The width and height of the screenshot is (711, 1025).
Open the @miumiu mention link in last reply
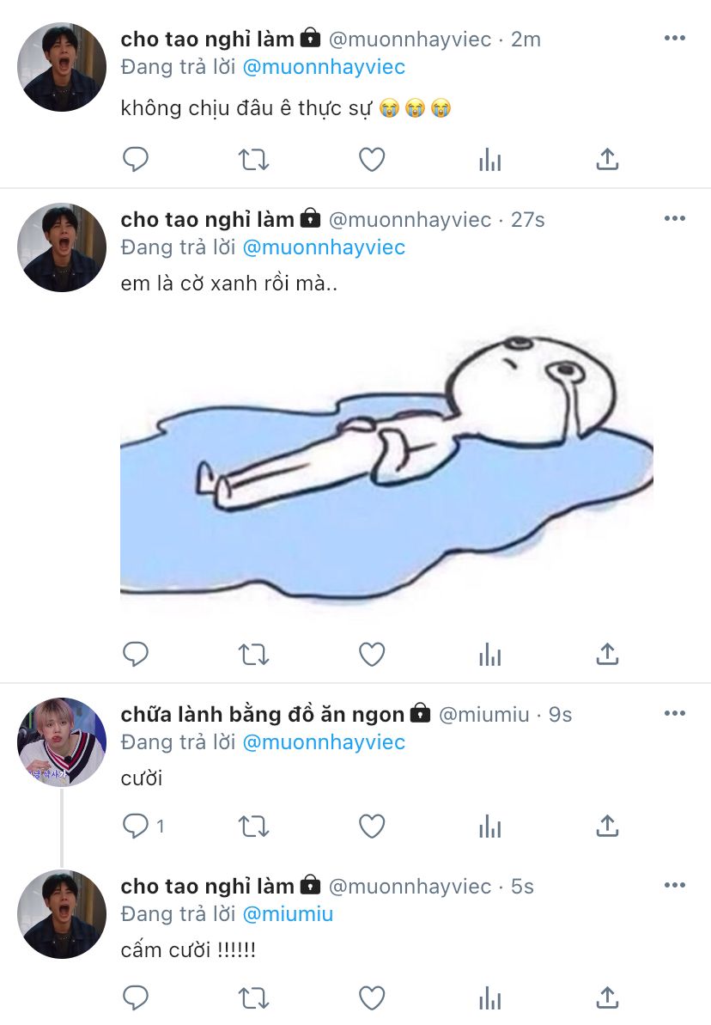tap(288, 914)
